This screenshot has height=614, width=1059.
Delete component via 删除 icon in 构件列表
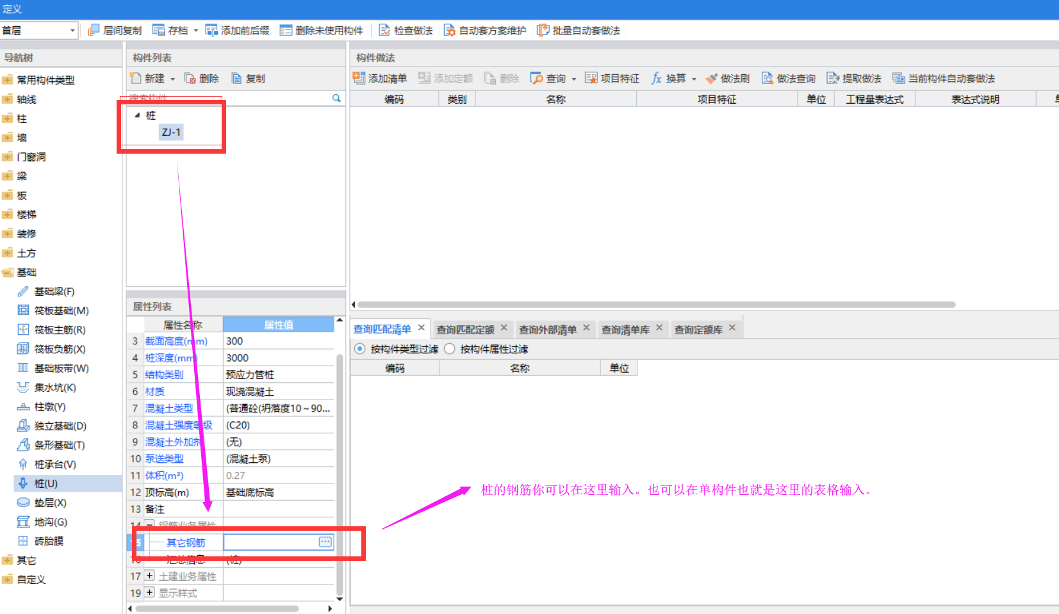[x=190, y=78]
